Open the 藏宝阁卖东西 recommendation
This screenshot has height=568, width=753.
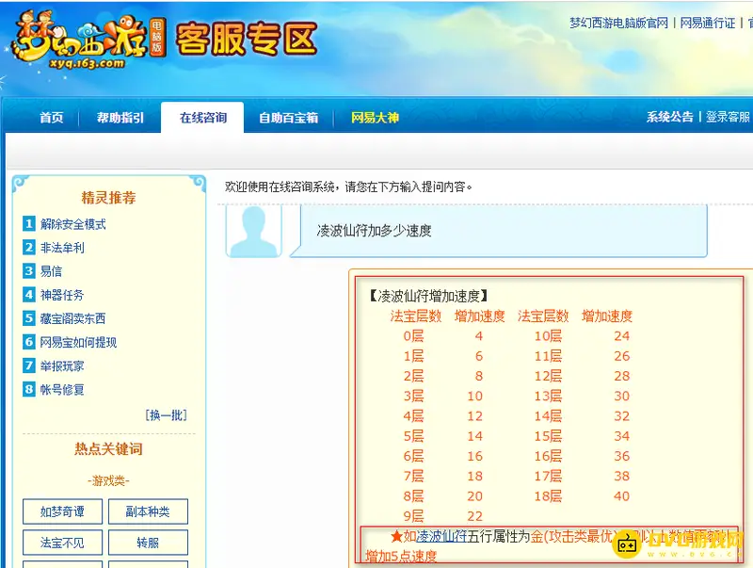click(x=72, y=318)
